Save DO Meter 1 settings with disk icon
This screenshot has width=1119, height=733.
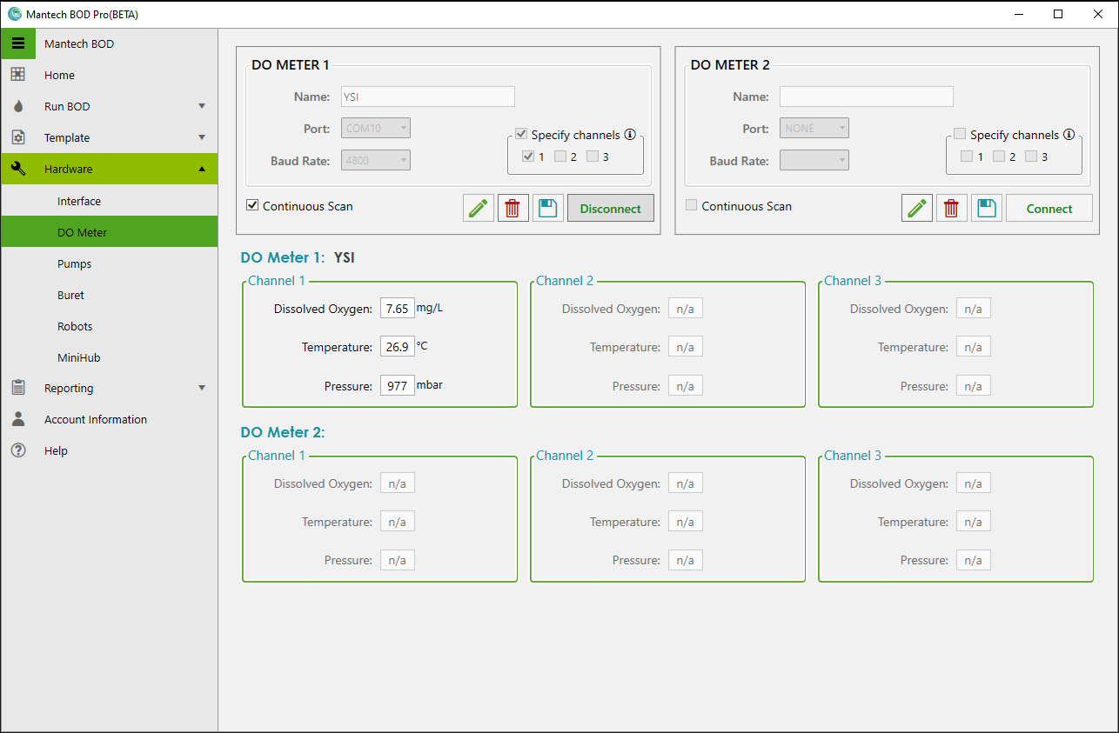(x=548, y=209)
